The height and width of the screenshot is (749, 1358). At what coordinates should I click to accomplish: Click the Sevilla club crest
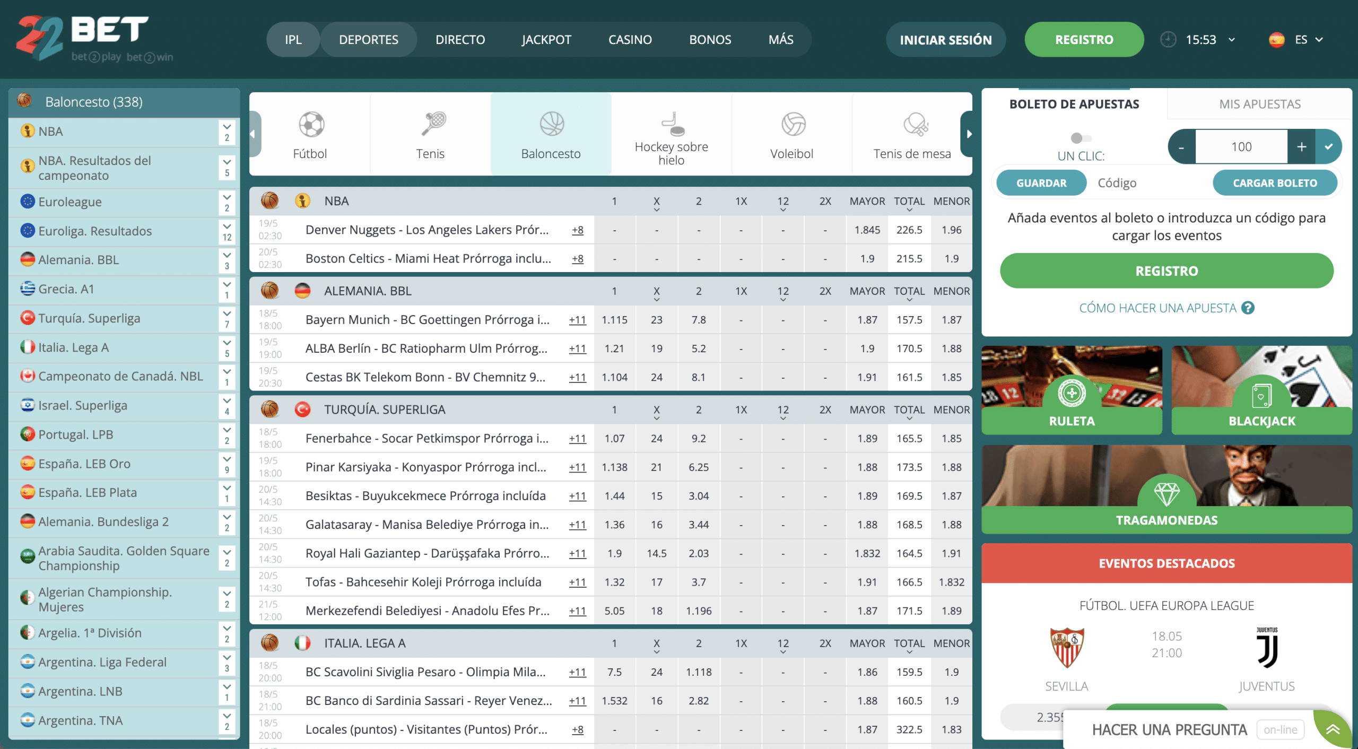coord(1066,647)
